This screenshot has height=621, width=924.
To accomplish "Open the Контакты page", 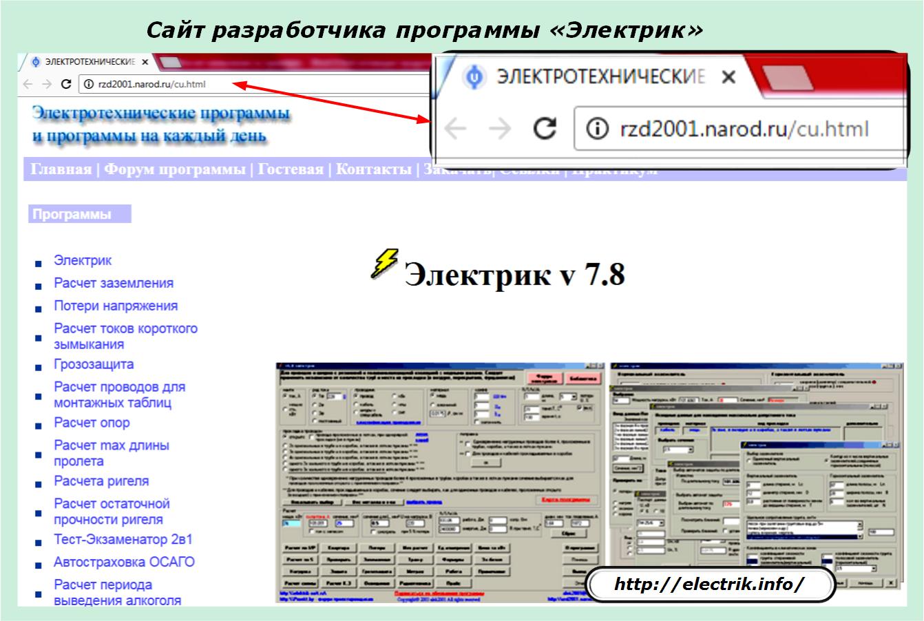I will (373, 170).
